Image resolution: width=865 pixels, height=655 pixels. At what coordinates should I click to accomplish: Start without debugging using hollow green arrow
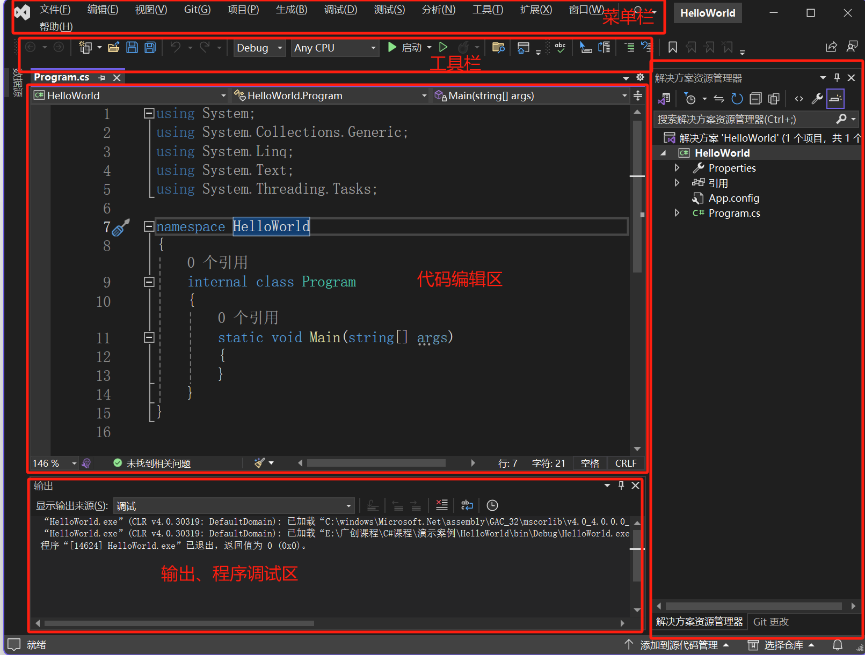click(x=443, y=48)
